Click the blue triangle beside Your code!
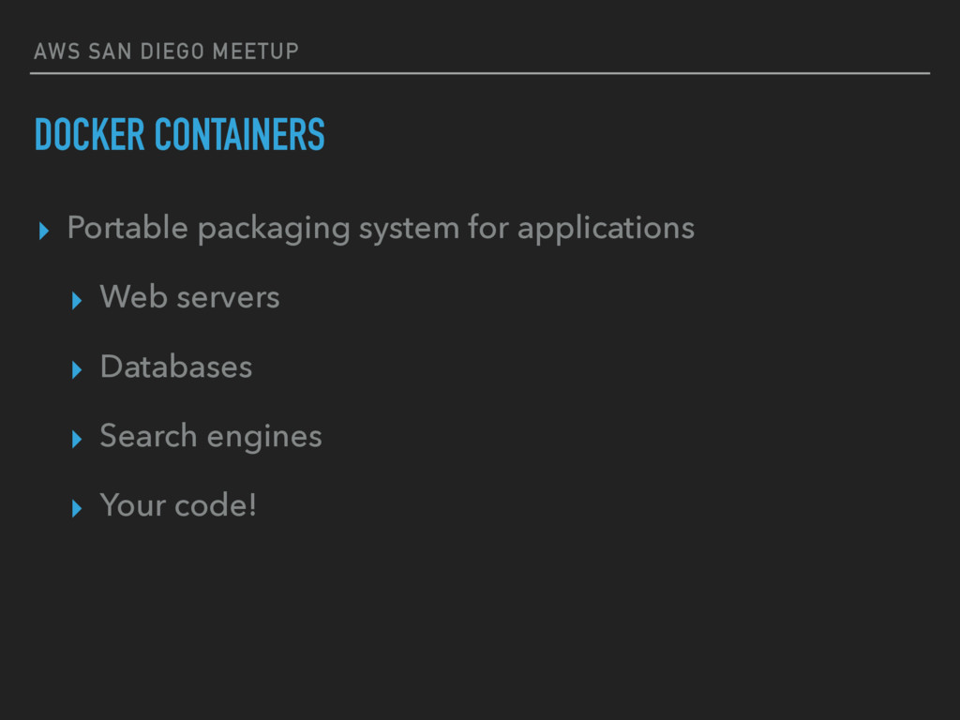The width and height of the screenshot is (960, 720). click(x=77, y=508)
